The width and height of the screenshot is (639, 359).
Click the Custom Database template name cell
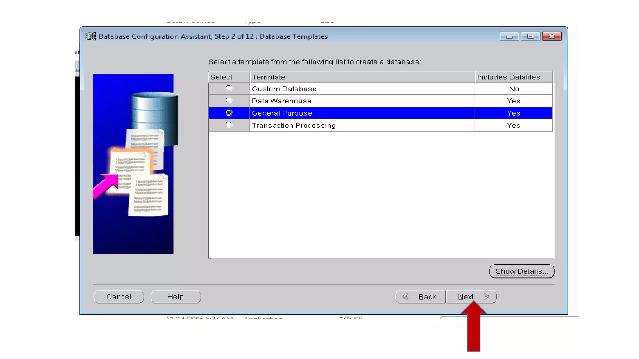coord(284,89)
